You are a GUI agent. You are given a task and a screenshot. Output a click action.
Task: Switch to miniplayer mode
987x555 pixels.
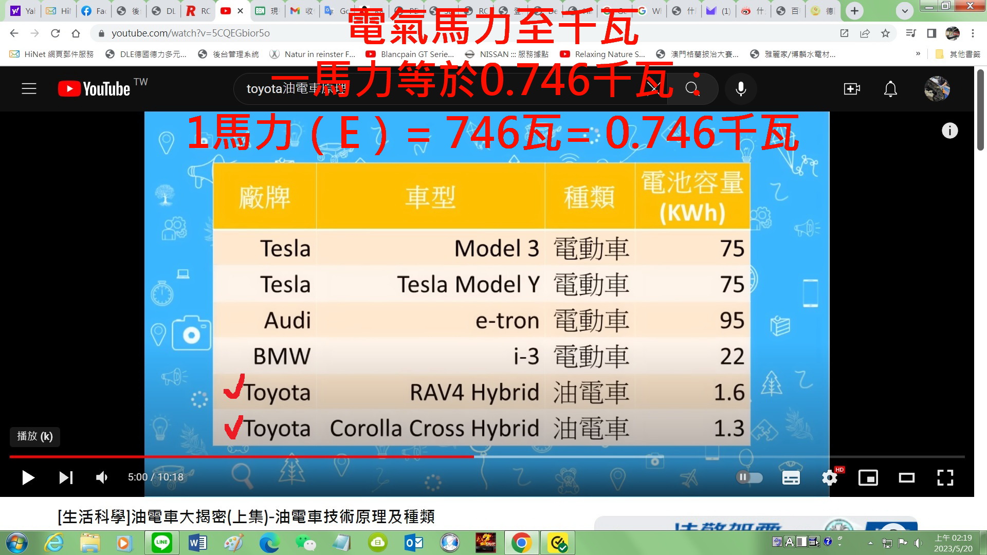coord(868,477)
